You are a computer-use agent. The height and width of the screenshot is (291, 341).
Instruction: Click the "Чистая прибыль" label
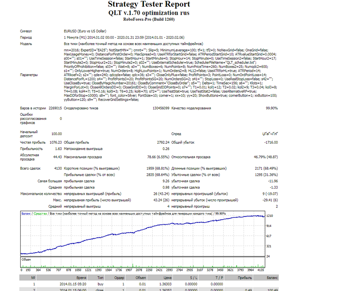tap(33, 142)
